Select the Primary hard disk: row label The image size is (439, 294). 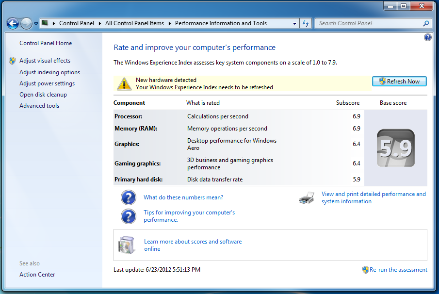(x=138, y=180)
